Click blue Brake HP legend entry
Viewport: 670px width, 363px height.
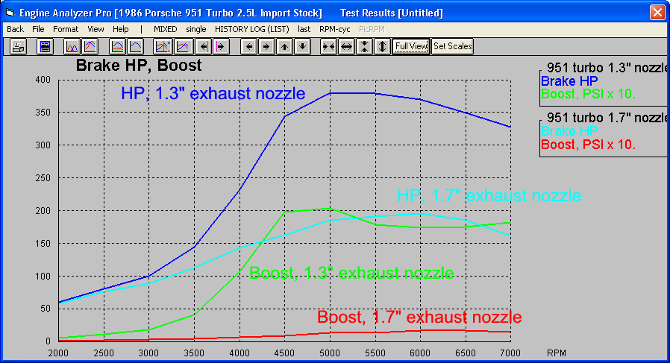tap(569, 81)
